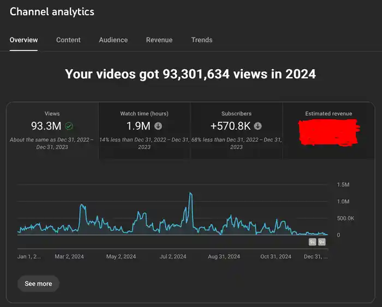Click the first 9+ video marker under the chart
The image size is (382, 307).
coord(312,242)
